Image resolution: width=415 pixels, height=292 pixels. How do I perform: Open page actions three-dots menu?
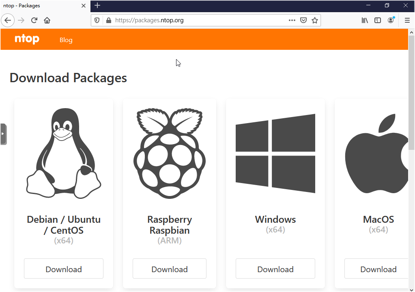[292, 20]
